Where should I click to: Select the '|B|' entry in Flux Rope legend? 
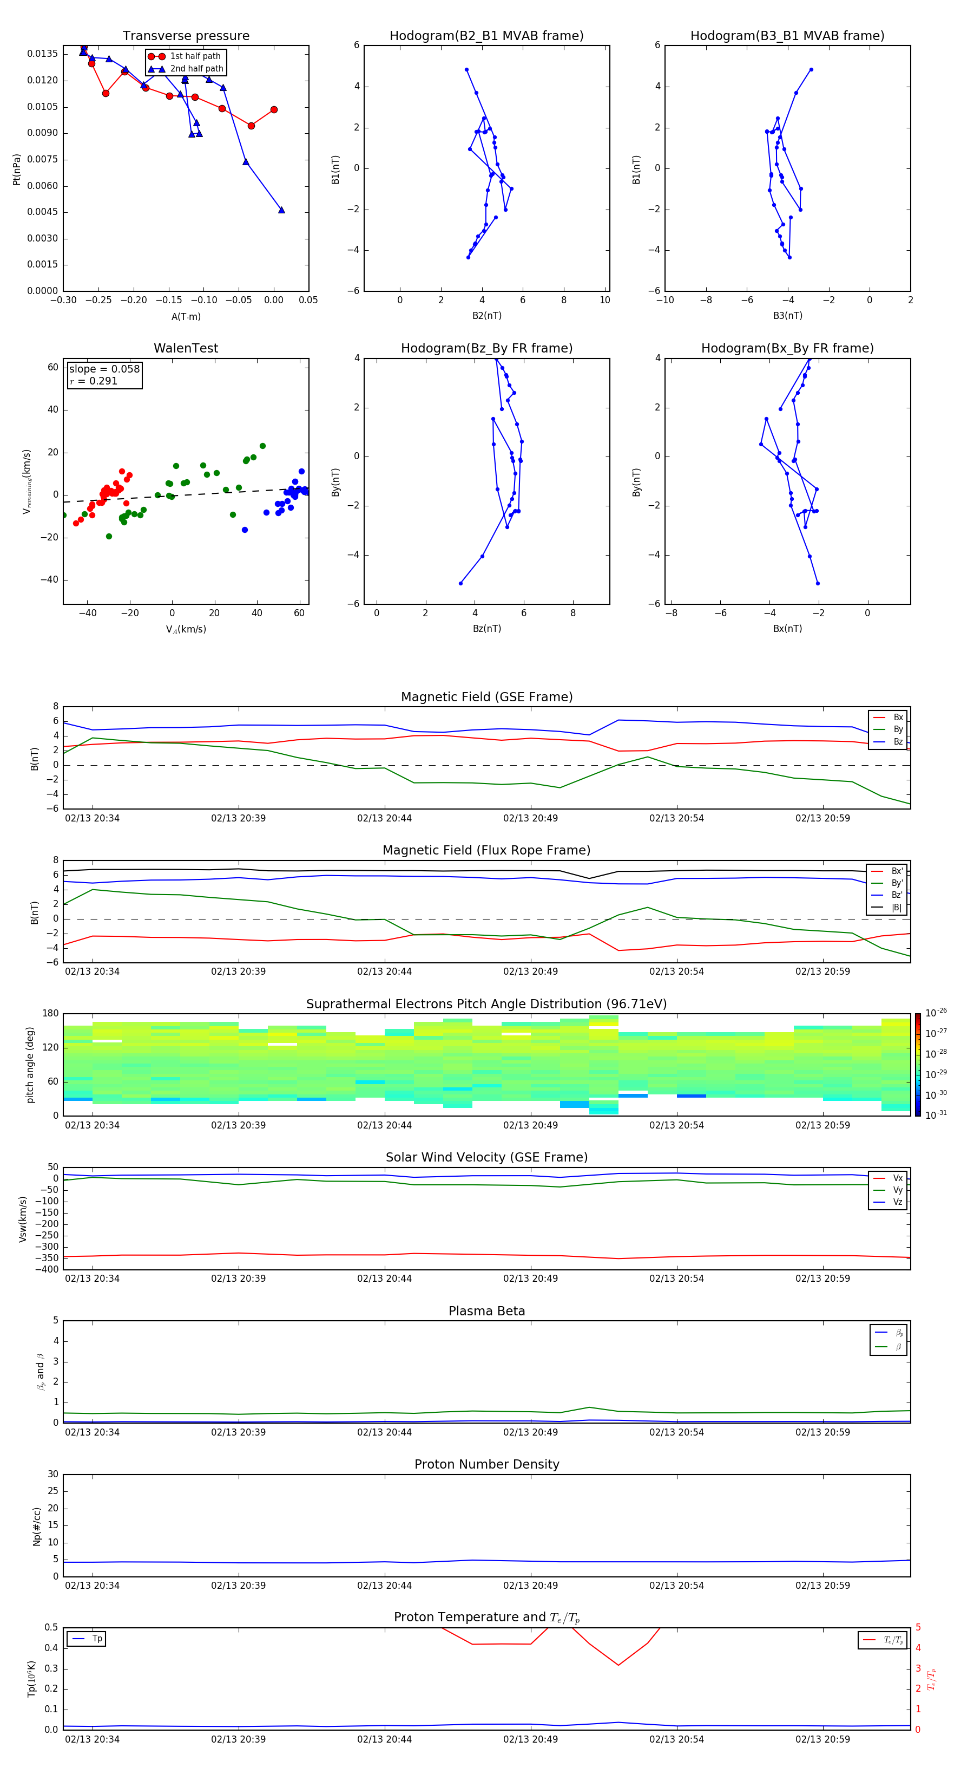pos(887,908)
